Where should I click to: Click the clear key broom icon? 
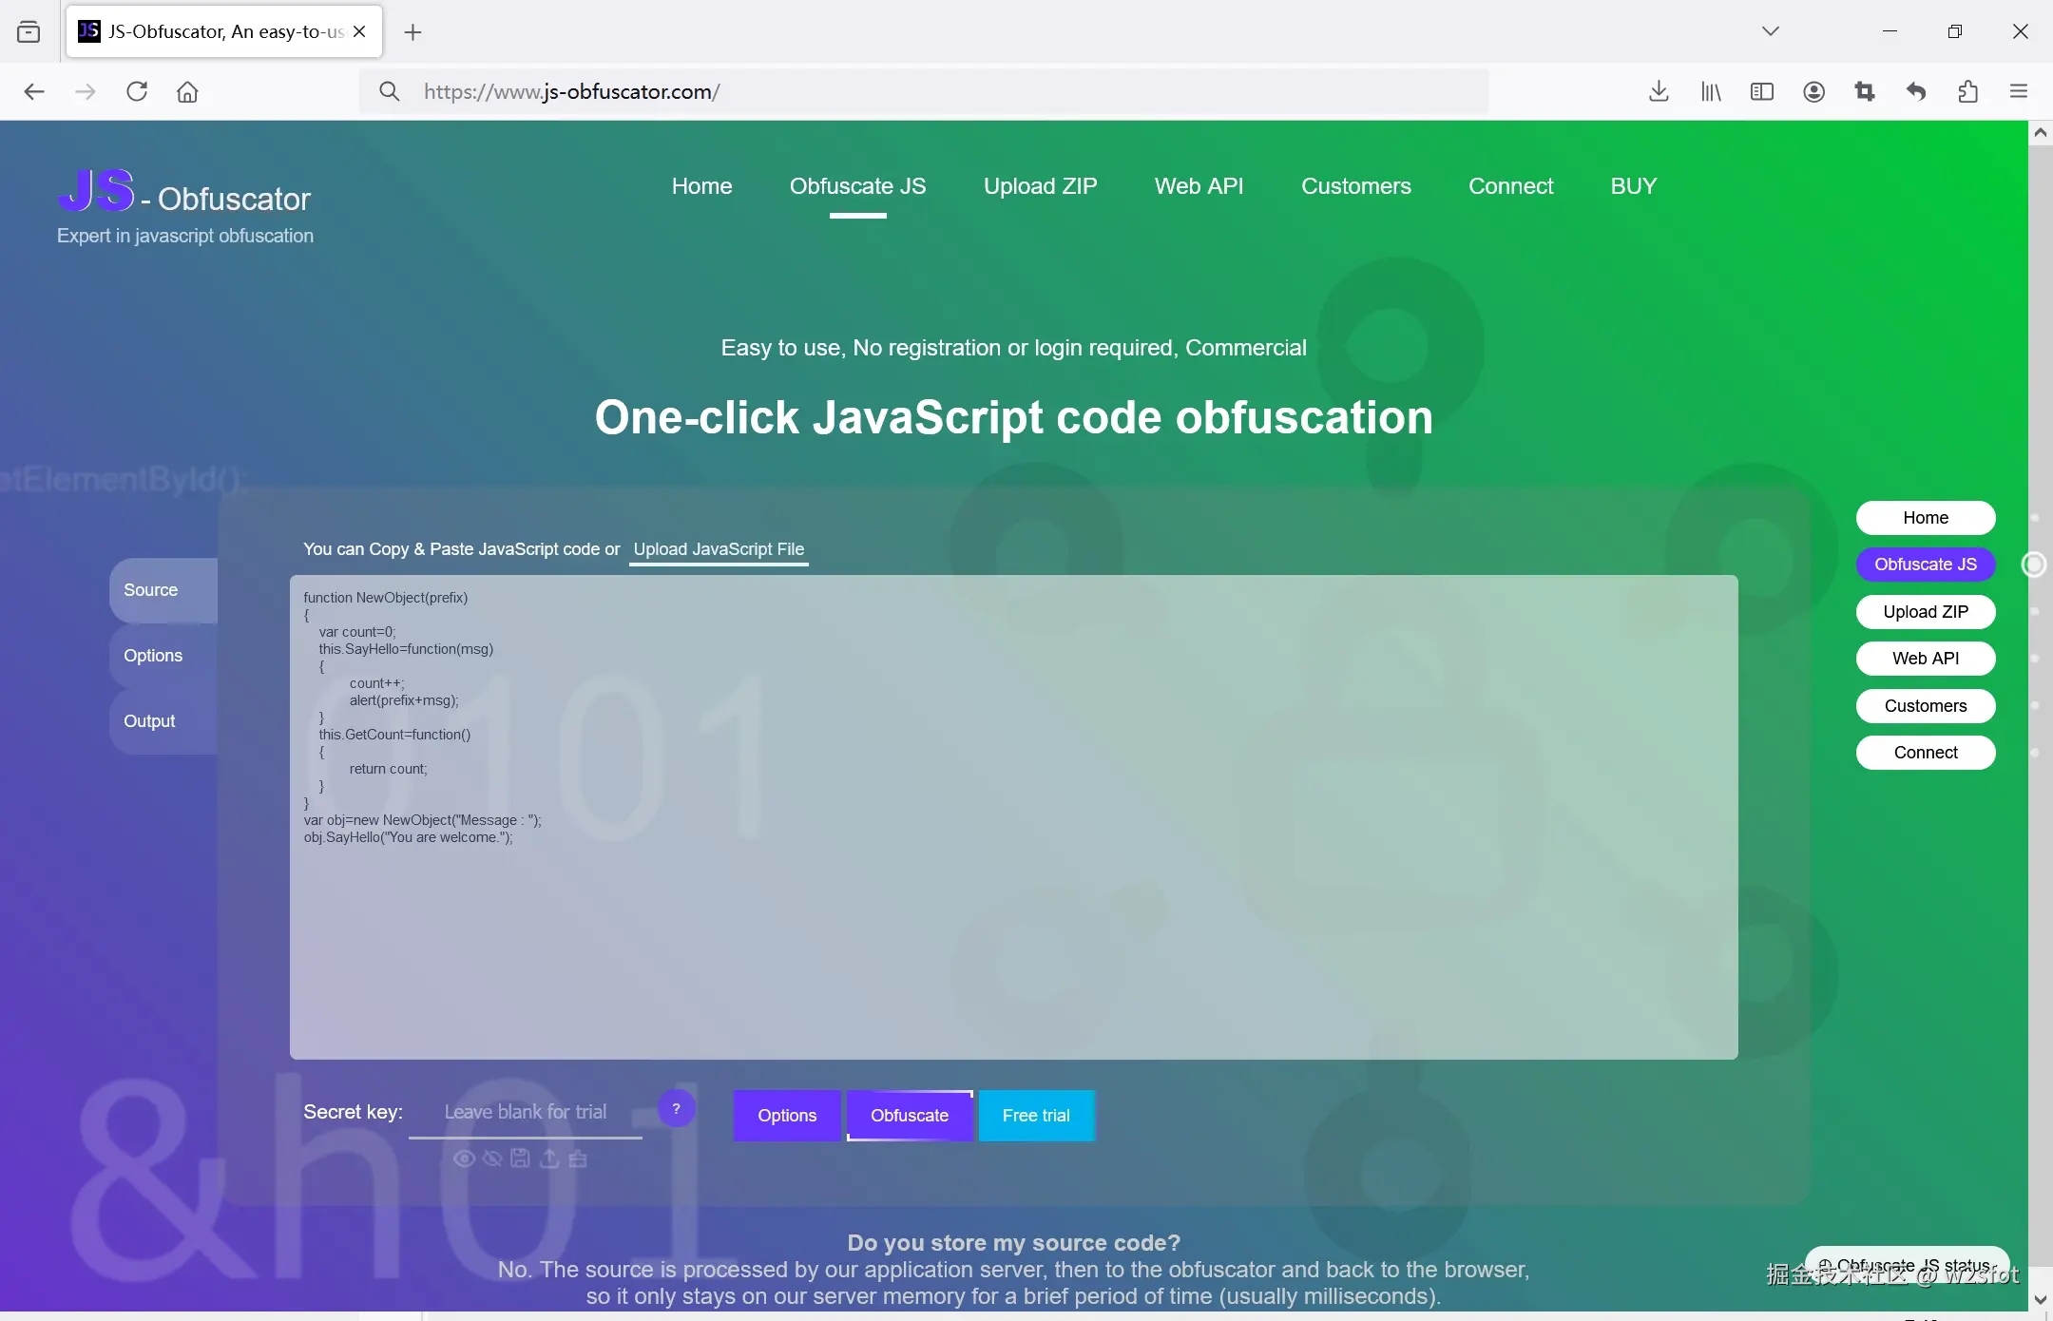pyautogui.click(x=578, y=1158)
